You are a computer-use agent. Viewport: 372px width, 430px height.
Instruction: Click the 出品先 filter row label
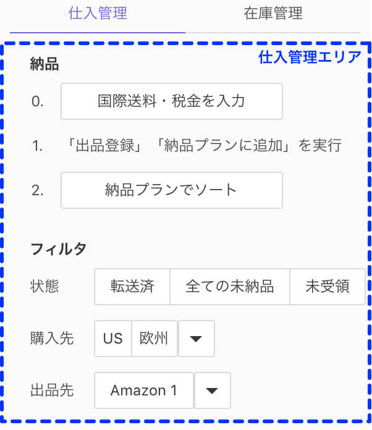(52, 390)
